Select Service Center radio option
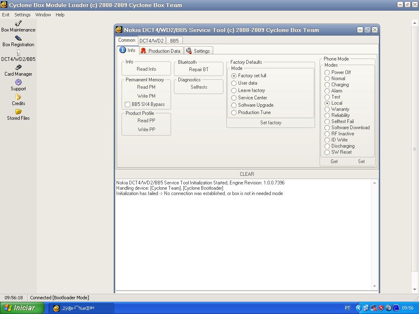The height and width of the screenshot is (314, 419). (234, 98)
